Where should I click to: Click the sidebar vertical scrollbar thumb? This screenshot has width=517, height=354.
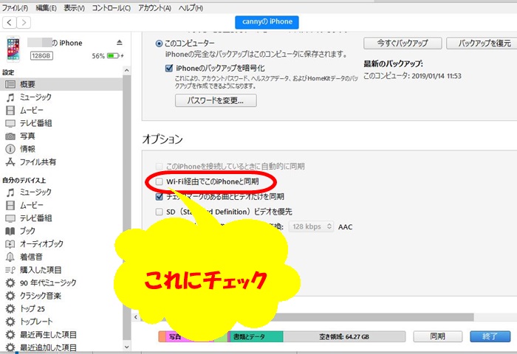click(x=126, y=207)
